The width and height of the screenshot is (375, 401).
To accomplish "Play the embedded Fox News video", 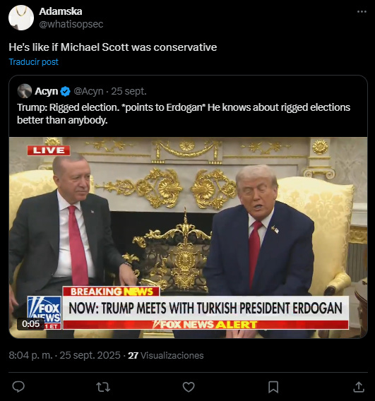I will point(189,238).
